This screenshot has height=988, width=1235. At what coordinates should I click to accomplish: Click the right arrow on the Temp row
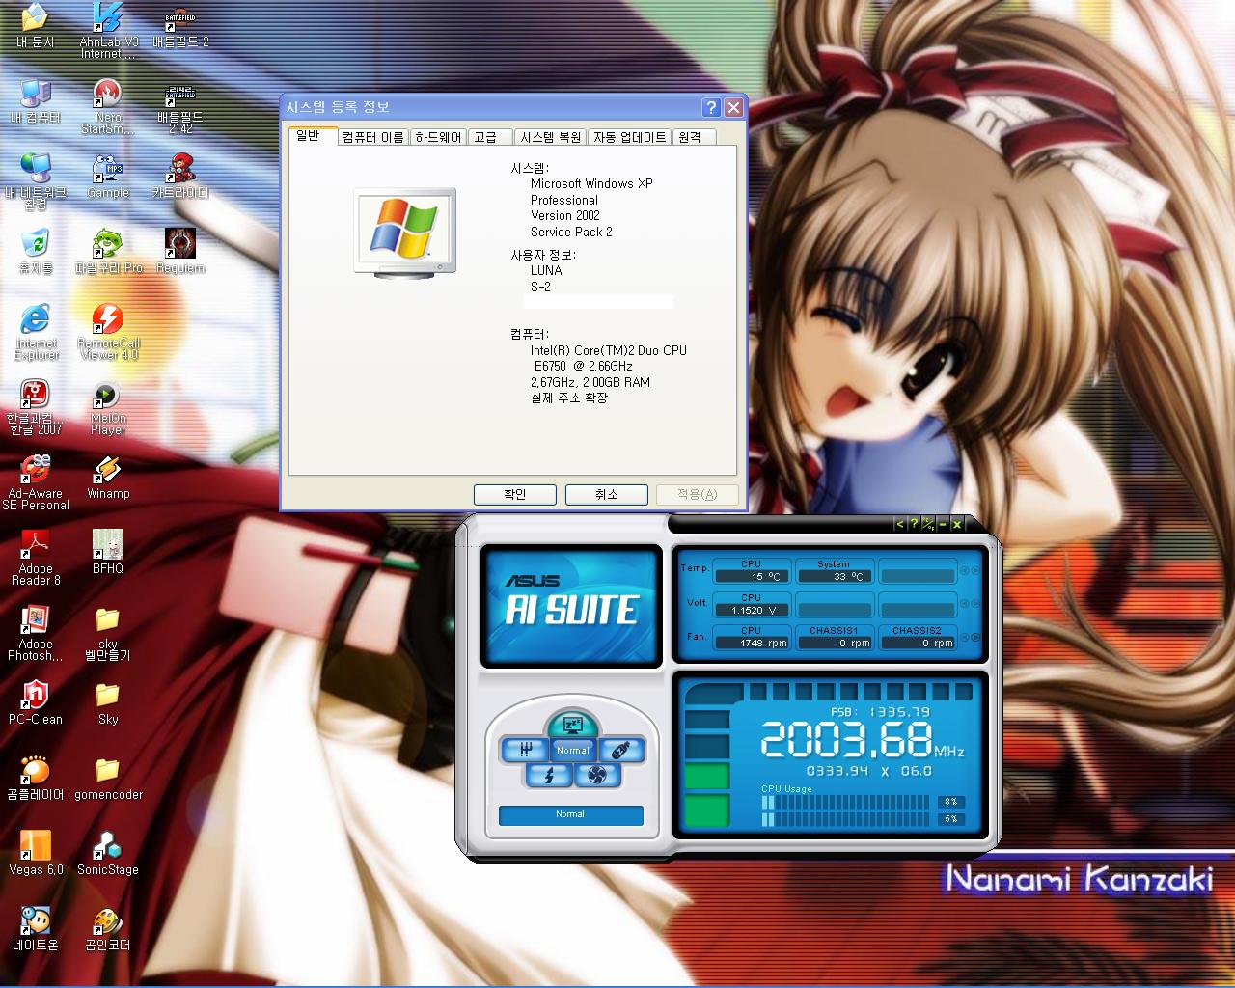[975, 571]
